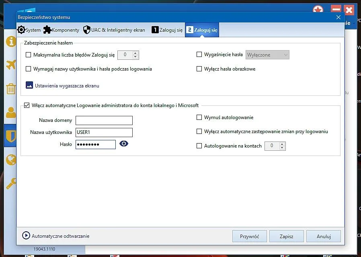The image size is (361, 257).
Task: Click the Zapisz button
Action: pyautogui.click(x=286, y=236)
